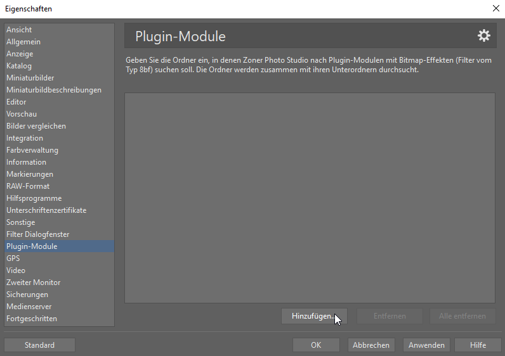505x356 pixels.
Task: Open the Ansicht settings category
Action: [59, 30]
